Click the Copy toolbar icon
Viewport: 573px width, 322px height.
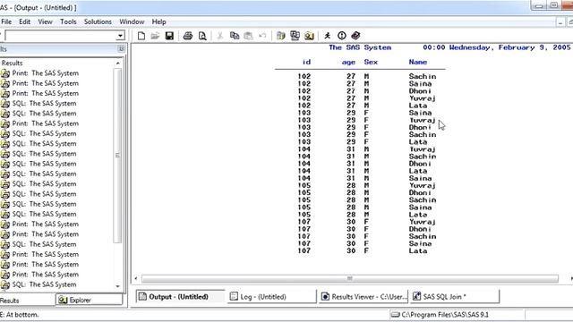point(235,36)
